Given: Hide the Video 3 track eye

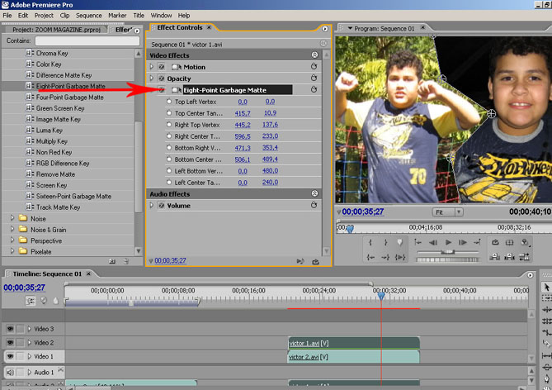Looking at the screenshot, I should 11,329.
